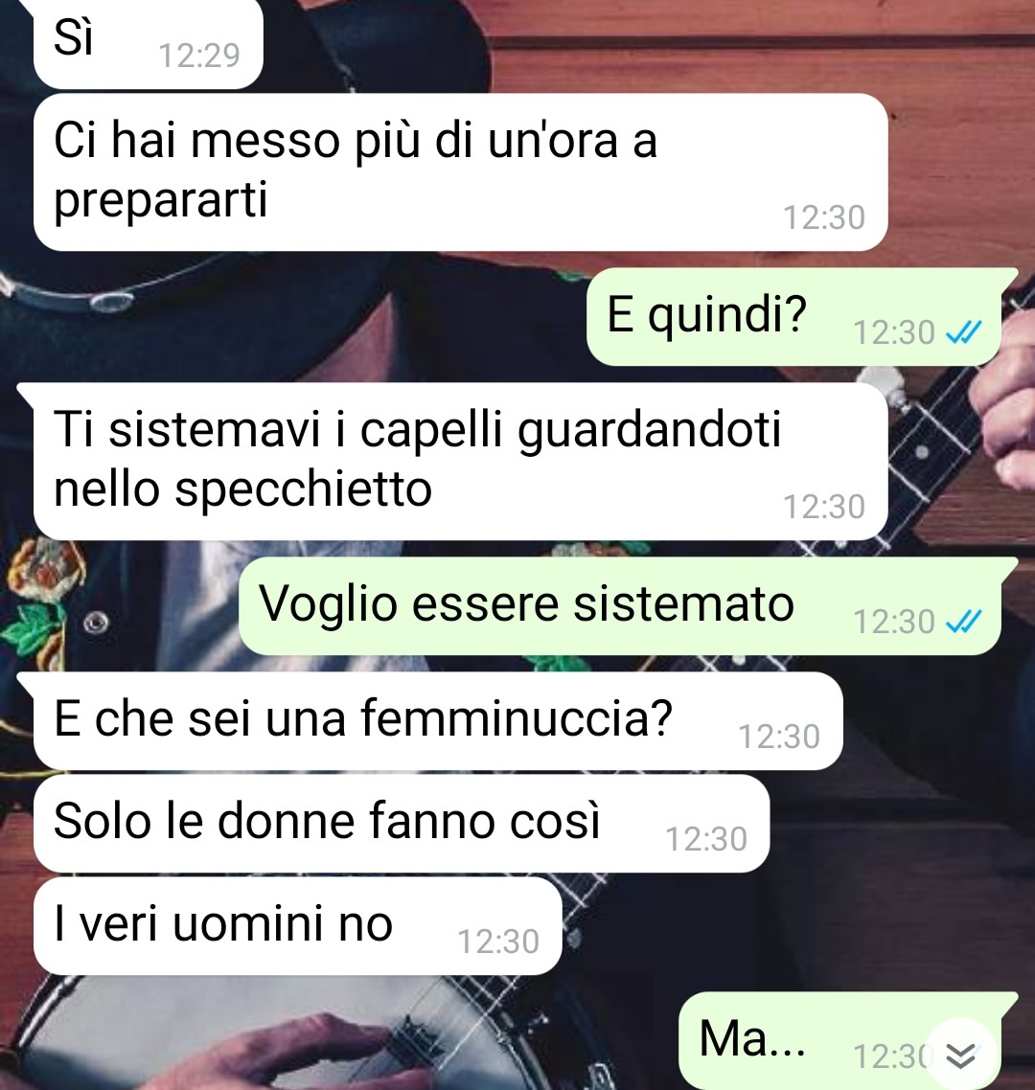Select the "Sì" message bubble

click(149, 43)
